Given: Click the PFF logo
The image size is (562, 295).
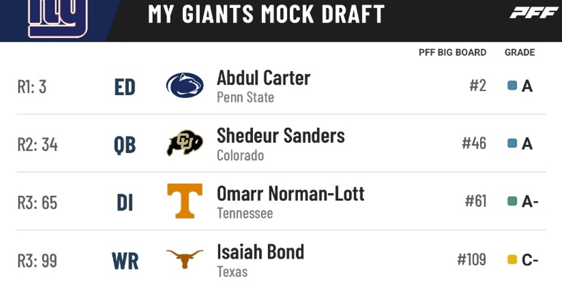Looking at the screenshot, I should [x=534, y=13].
